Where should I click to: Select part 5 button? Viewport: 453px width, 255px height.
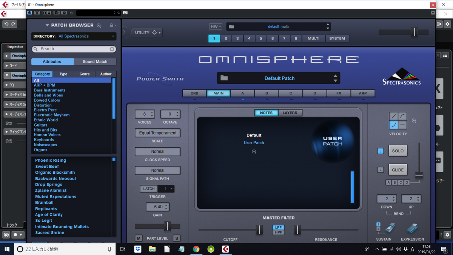click(x=261, y=39)
